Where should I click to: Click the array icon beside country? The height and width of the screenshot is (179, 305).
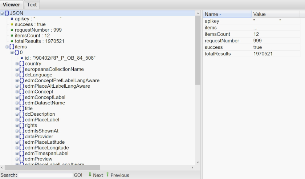[22, 64]
